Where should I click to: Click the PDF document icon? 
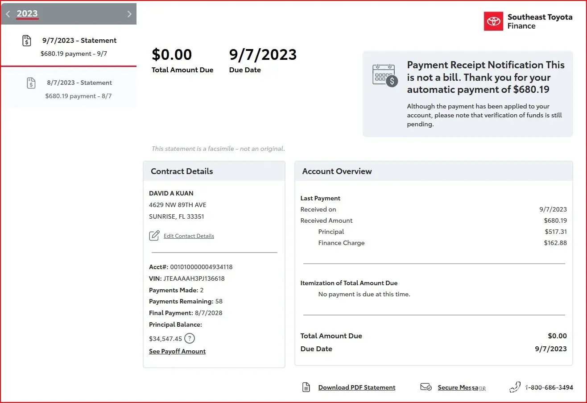pyautogui.click(x=306, y=387)
